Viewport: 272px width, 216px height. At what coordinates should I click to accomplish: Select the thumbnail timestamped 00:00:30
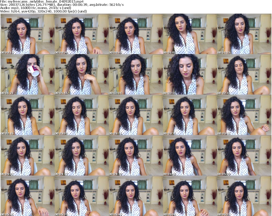tap(82, 34)
